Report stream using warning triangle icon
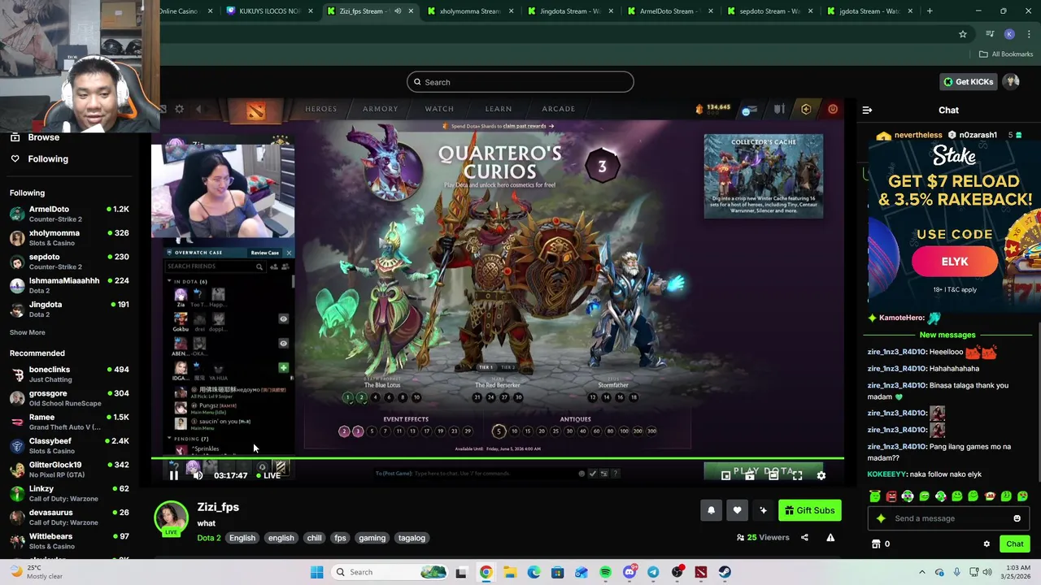This screenshot has width=1041, height=585. coord(830,537)
